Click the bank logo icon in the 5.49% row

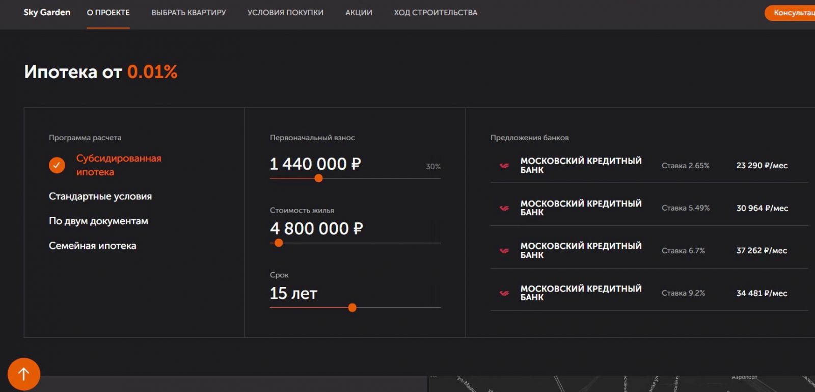coord(504,208)
